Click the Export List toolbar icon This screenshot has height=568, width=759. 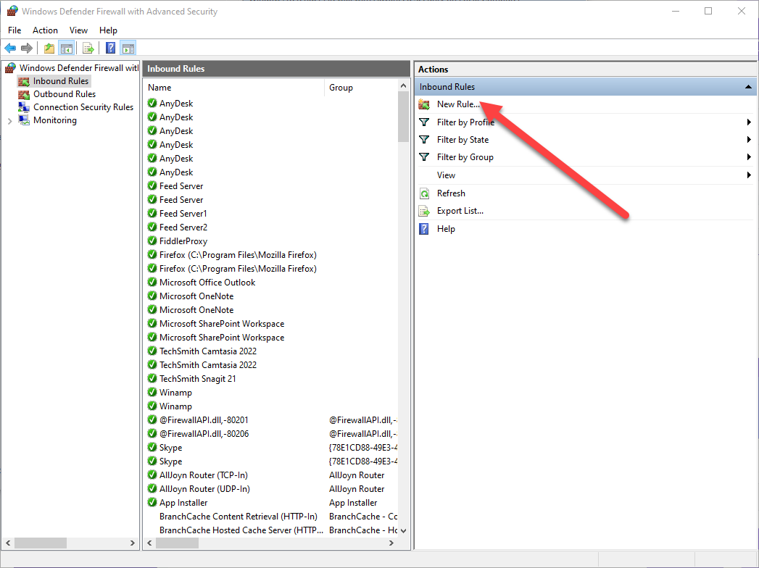[x=88, y=49]
